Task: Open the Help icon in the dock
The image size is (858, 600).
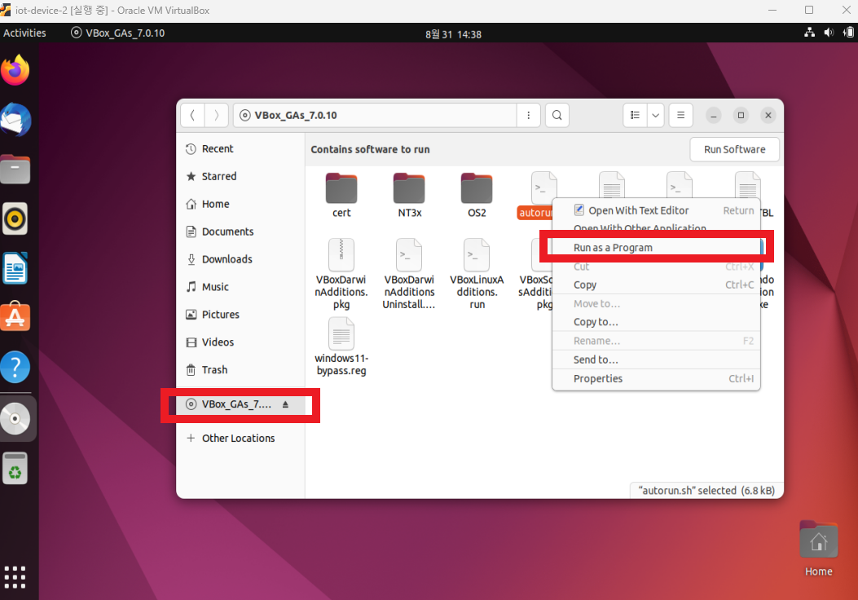Action: click(x=15, y=366)
